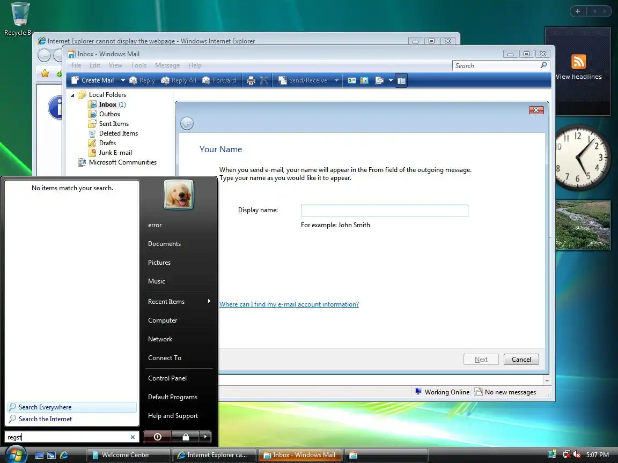
Task: Click No new messages status entry
Action: 505,392
